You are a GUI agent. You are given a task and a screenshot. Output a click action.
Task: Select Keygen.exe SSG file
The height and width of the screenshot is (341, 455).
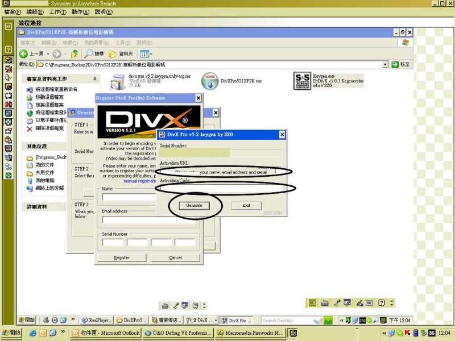pos(328,81)
